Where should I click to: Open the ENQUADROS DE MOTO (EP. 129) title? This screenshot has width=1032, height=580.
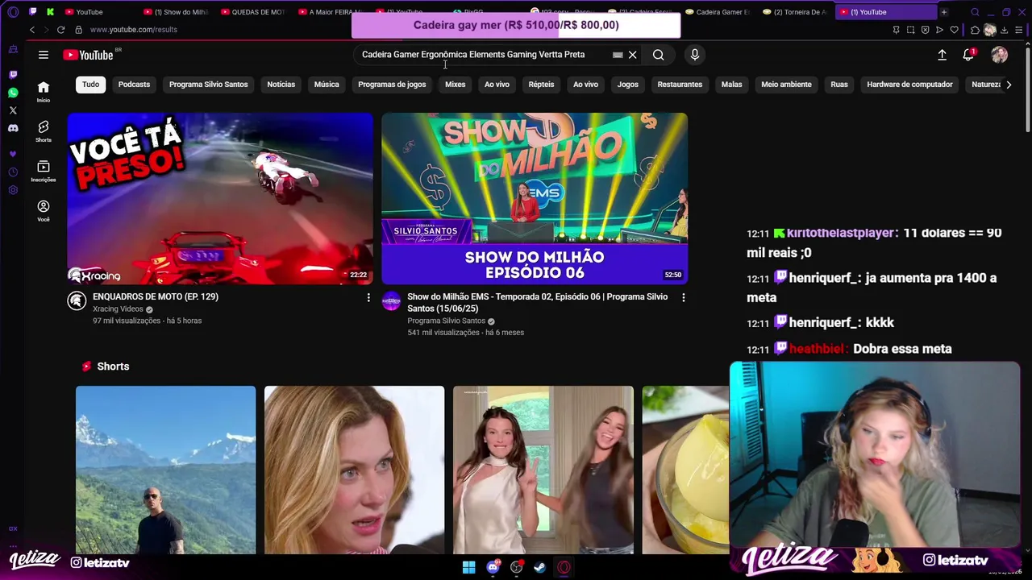(156, 296)
